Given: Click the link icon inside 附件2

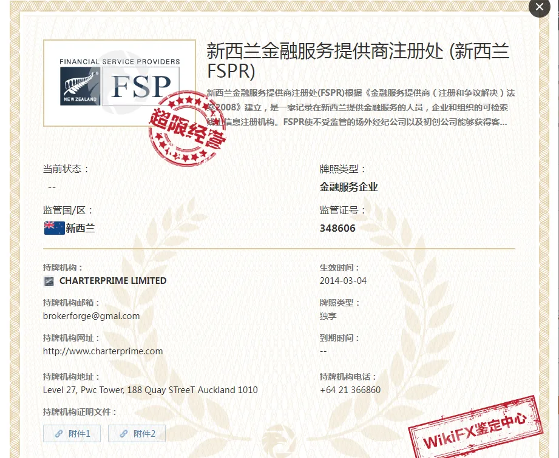Looking at the screenshot, I should point(124,434).
